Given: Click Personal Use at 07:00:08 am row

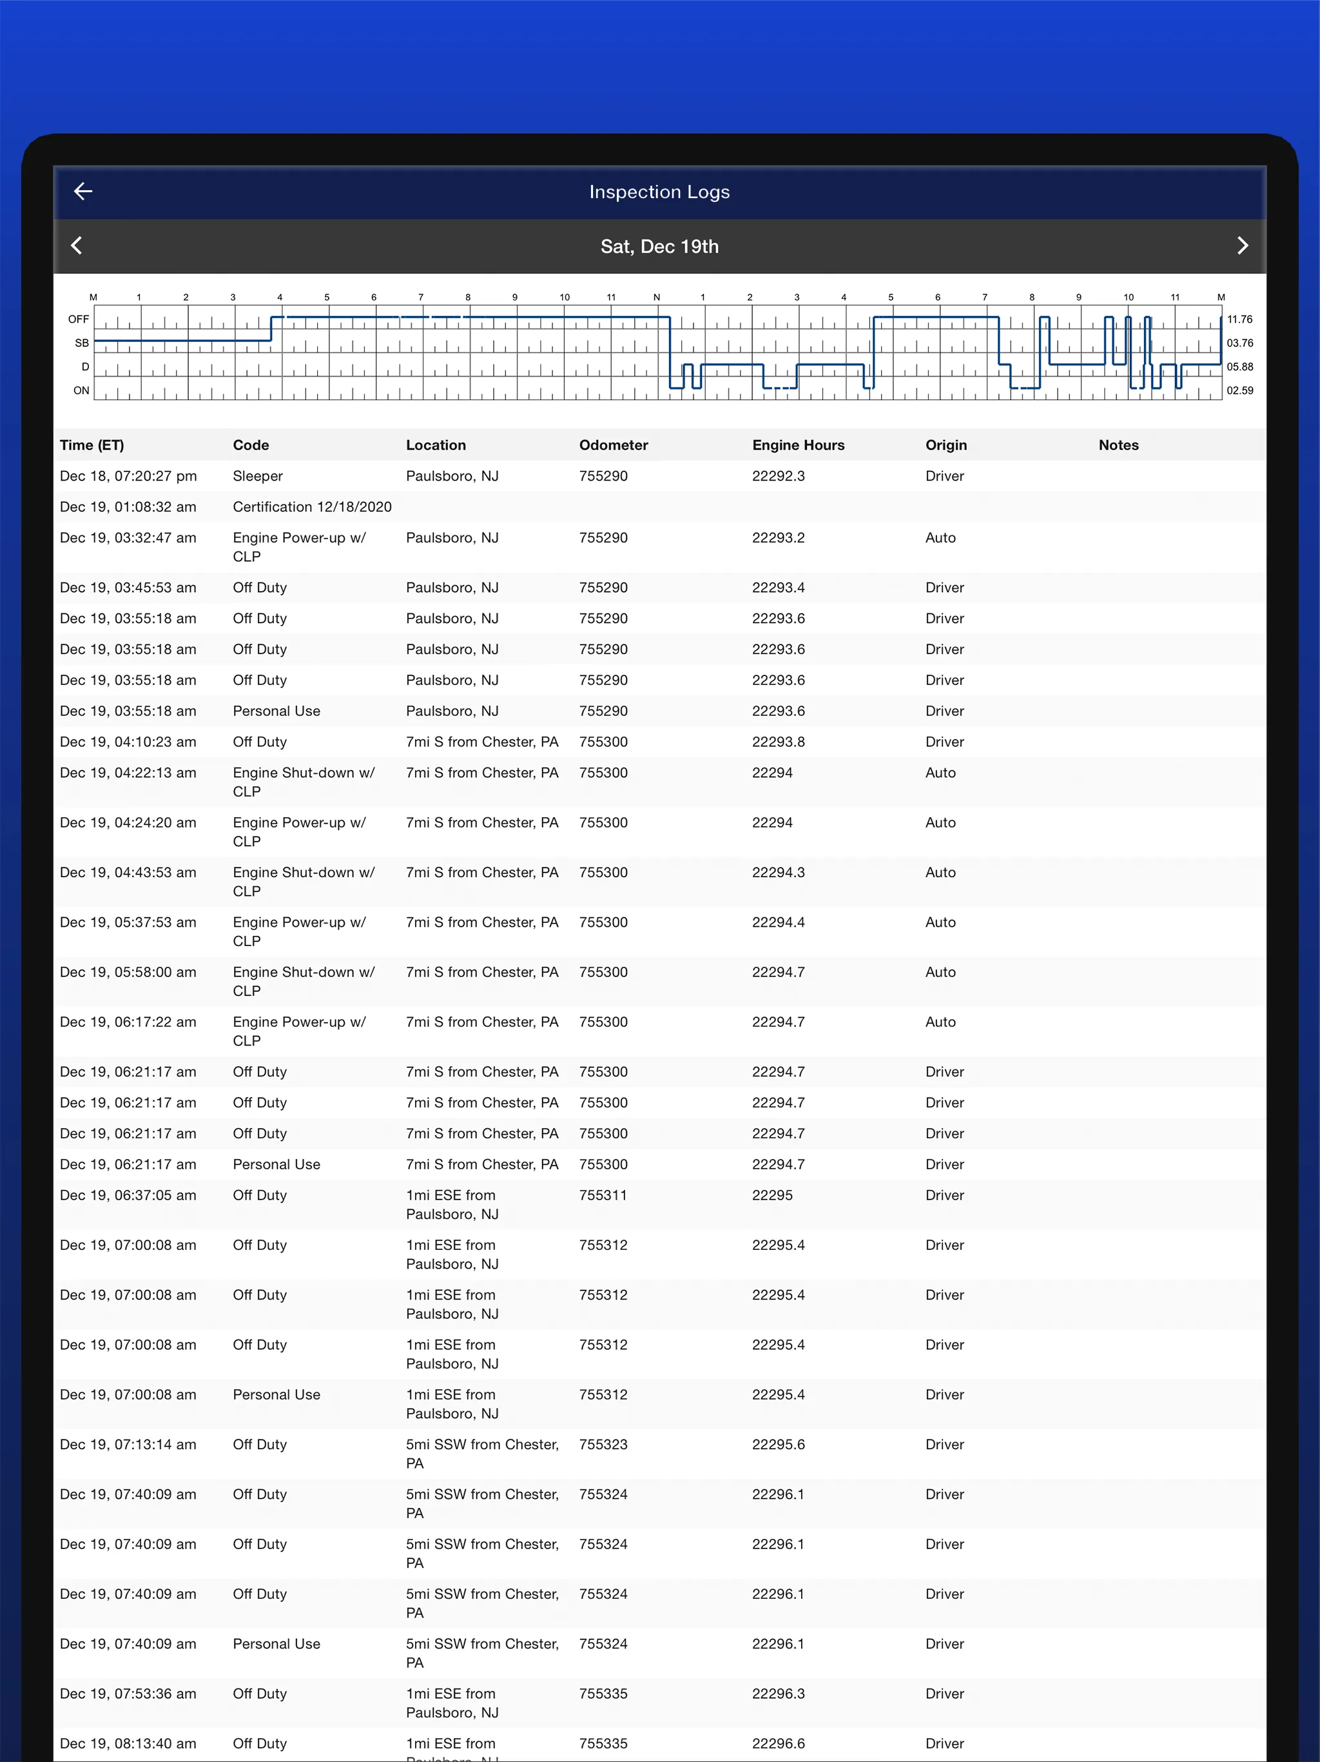Looking at the screenshot, I should pos(277,1395).
